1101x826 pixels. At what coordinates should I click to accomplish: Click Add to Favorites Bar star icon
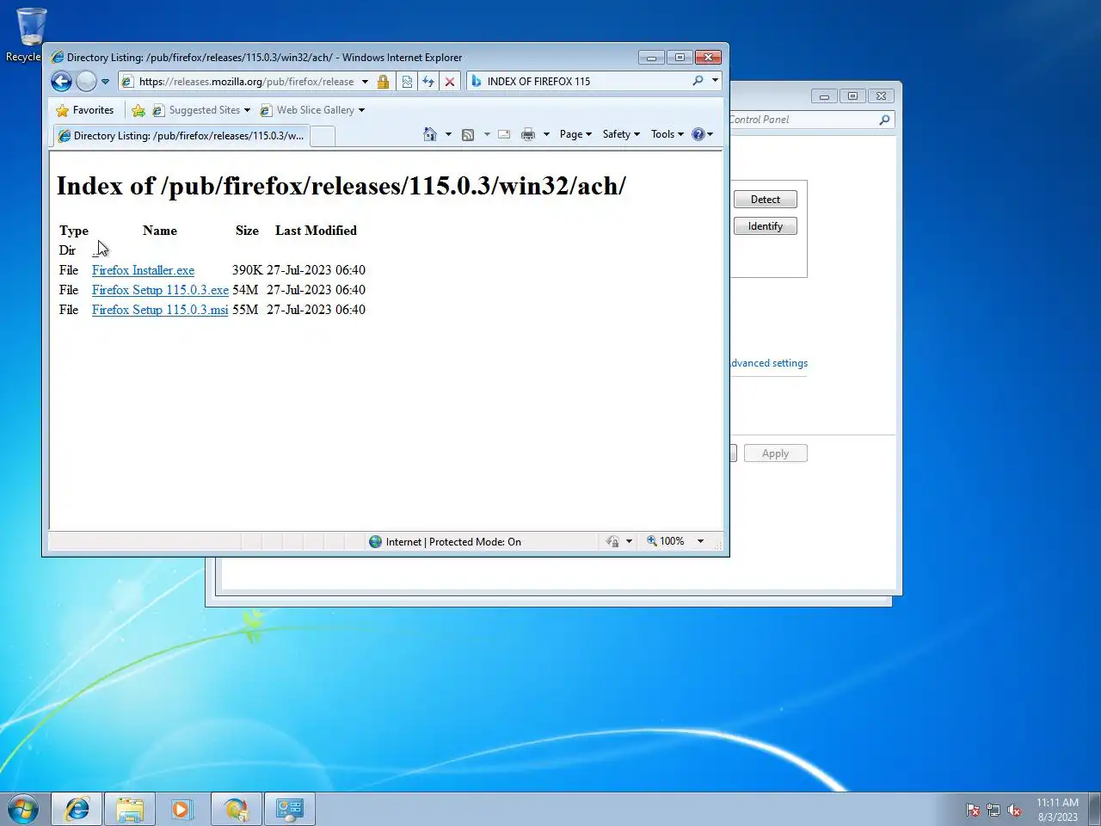[138, 110]
